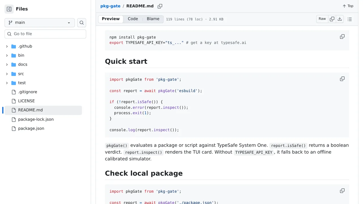363x204 pixels.
Task: Select README.md in the file tree
Action: [43, 110]
